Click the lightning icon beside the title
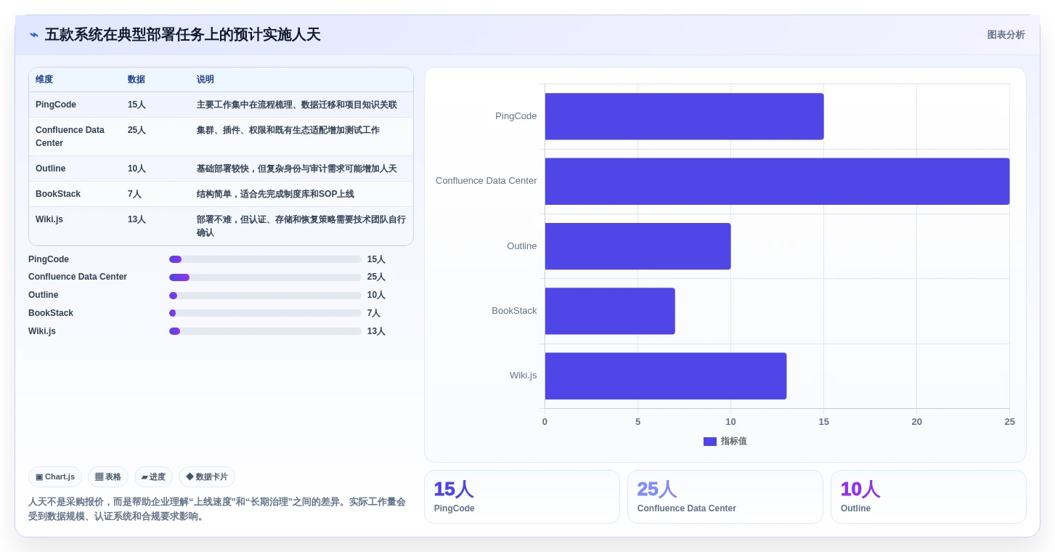 click(x=34, y=35)
